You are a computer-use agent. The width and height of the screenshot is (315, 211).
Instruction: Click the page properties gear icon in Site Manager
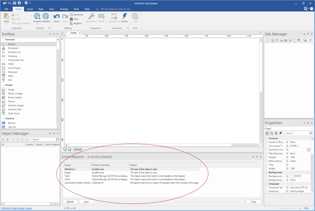(305, 40)
